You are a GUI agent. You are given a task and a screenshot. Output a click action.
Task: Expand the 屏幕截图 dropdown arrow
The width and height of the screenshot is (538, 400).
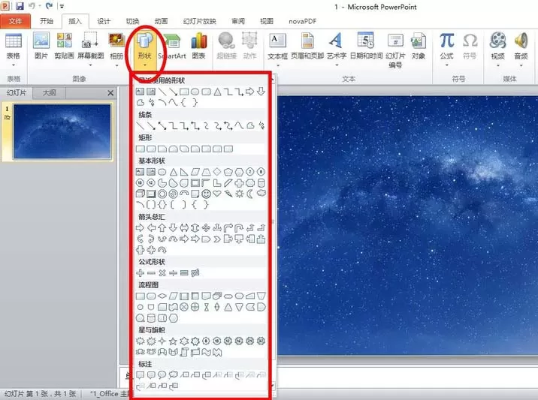(91, 65)
